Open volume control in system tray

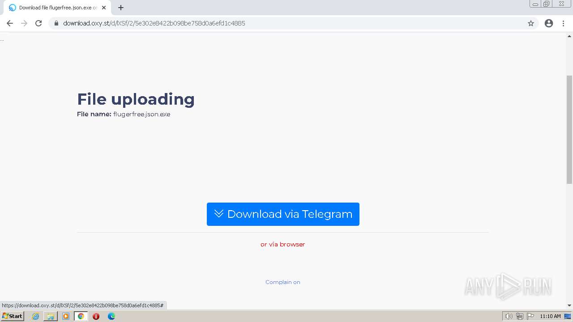(509, 316)
